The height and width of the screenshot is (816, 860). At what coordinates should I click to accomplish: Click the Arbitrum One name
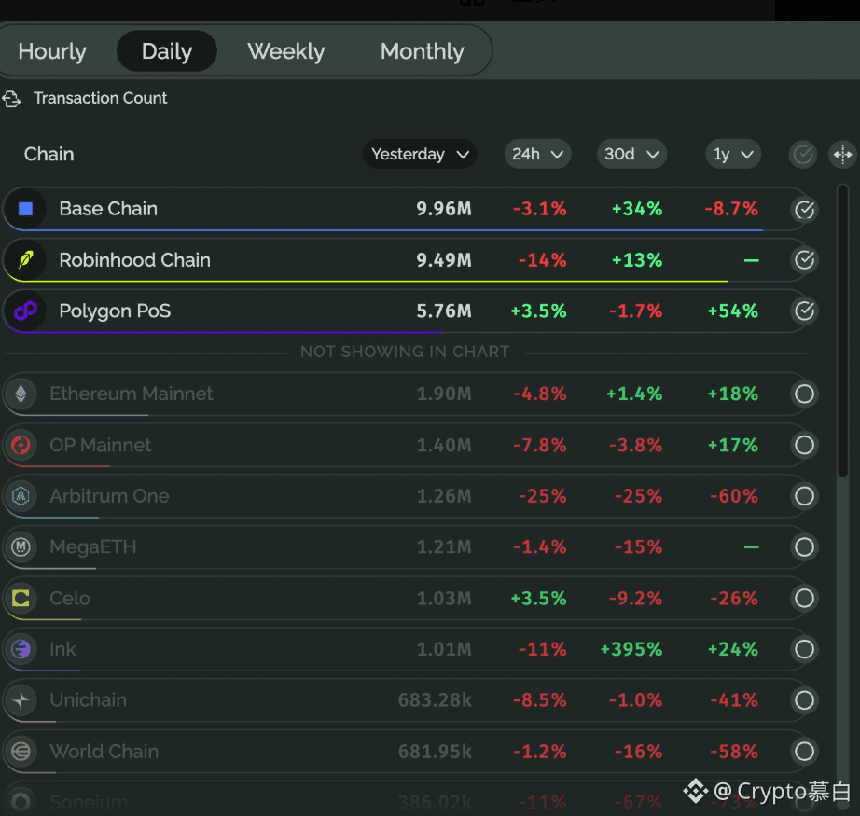[109, 496]
